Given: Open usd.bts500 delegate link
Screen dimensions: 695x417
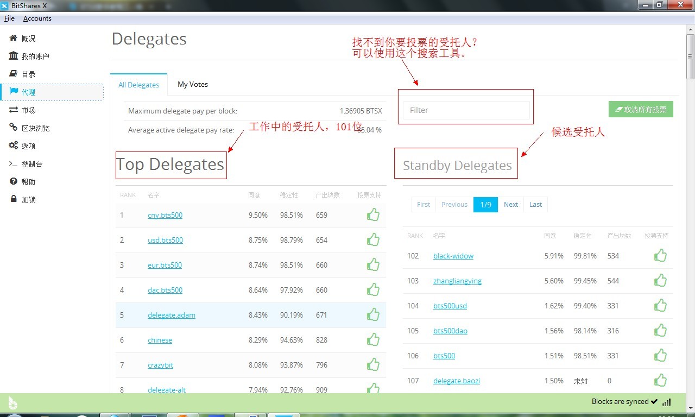Looking at the screenshot, I should pos(165,240).
